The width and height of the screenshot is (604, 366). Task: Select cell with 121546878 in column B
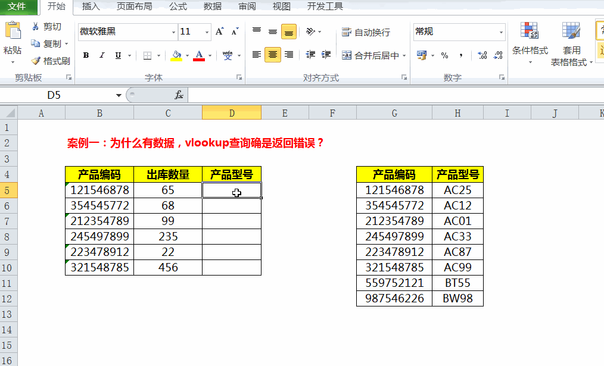coord(99,190)
